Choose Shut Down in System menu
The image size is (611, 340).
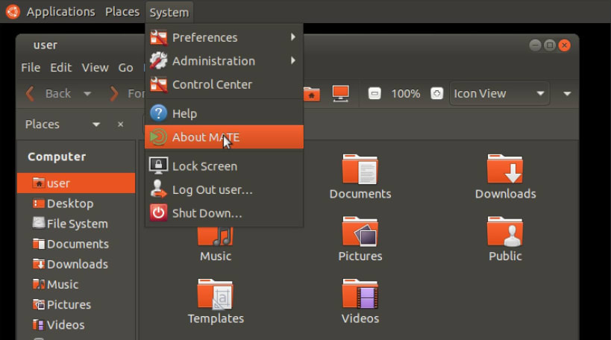(x=224, y=213)
